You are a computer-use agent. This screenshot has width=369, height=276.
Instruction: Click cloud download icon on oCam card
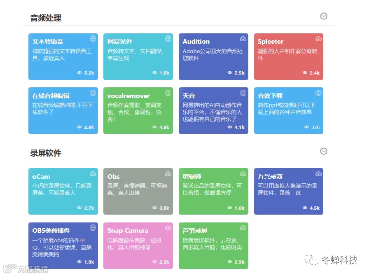point(93,174)
